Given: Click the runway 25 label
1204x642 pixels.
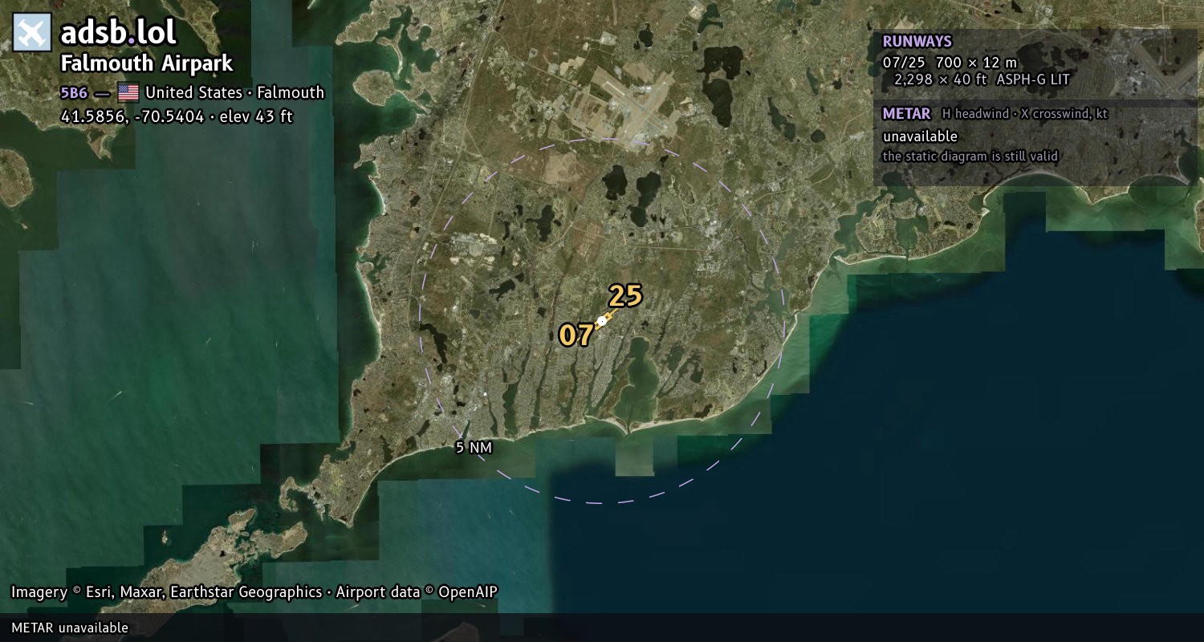Looking at the screenshot, I should (x=625, y=296).
